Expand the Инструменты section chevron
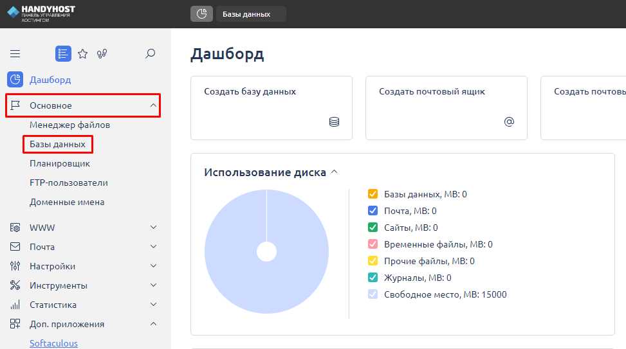 click(153, 285)
